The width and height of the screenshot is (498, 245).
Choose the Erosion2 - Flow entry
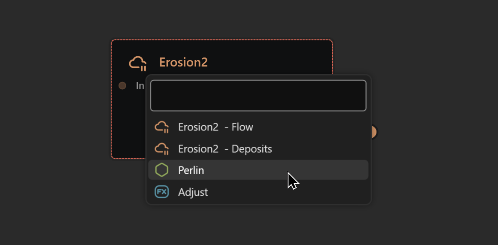pos(216,127)
